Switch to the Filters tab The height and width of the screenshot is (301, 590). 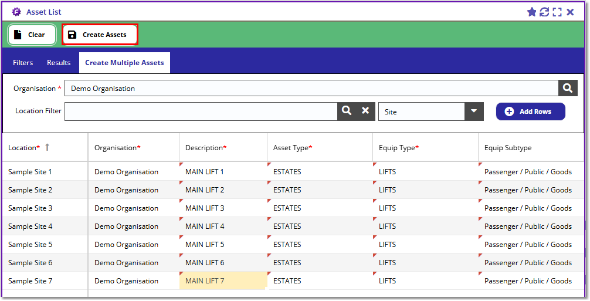click(x=23, y=62)
